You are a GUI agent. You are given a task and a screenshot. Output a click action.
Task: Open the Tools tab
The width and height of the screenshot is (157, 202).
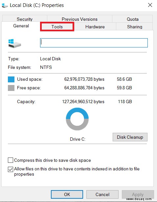[x=57, y=27]
